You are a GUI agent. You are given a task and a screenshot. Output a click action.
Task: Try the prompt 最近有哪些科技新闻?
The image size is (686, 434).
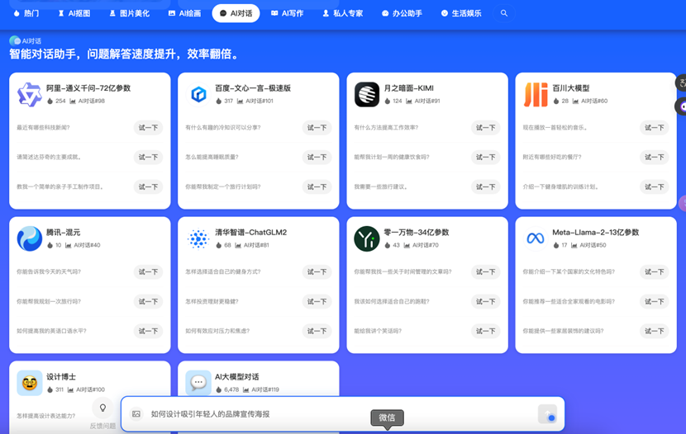tap(148, 128)
